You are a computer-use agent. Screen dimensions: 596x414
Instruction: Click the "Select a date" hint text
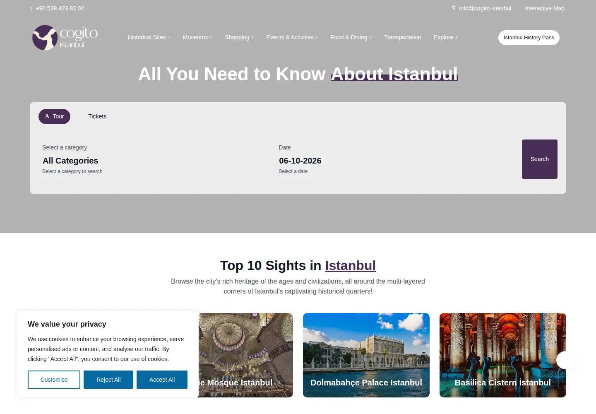tap(293, 171)
